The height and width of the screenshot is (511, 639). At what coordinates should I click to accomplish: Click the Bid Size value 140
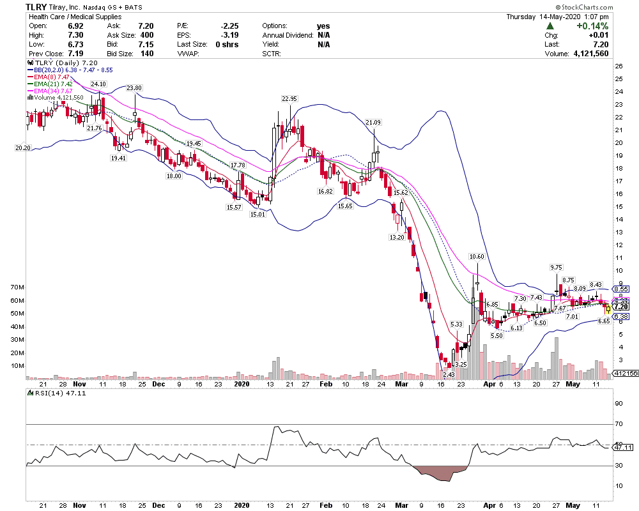coord(147,54)
